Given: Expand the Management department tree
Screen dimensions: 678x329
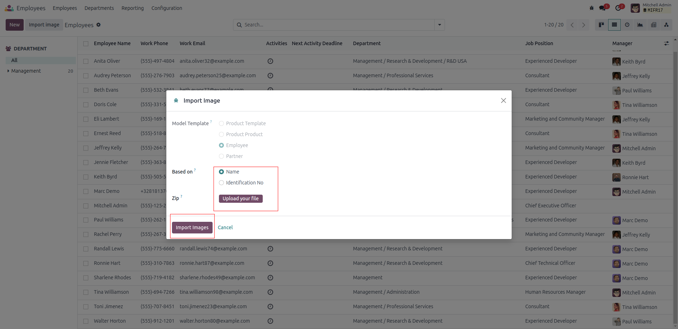Looking at the screenshot, I should pyautogui.click(x=8, y=71).
